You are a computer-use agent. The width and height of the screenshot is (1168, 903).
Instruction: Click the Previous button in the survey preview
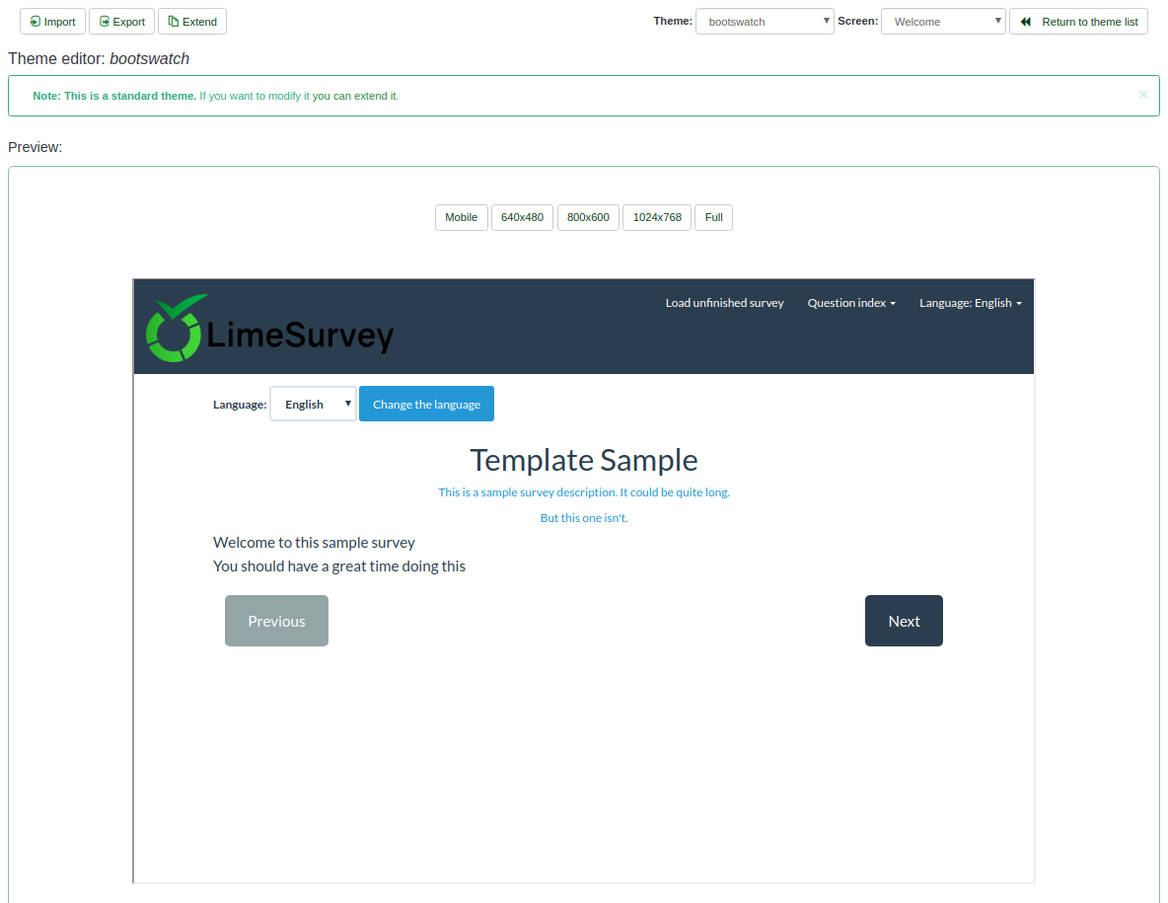coord(276,621)
